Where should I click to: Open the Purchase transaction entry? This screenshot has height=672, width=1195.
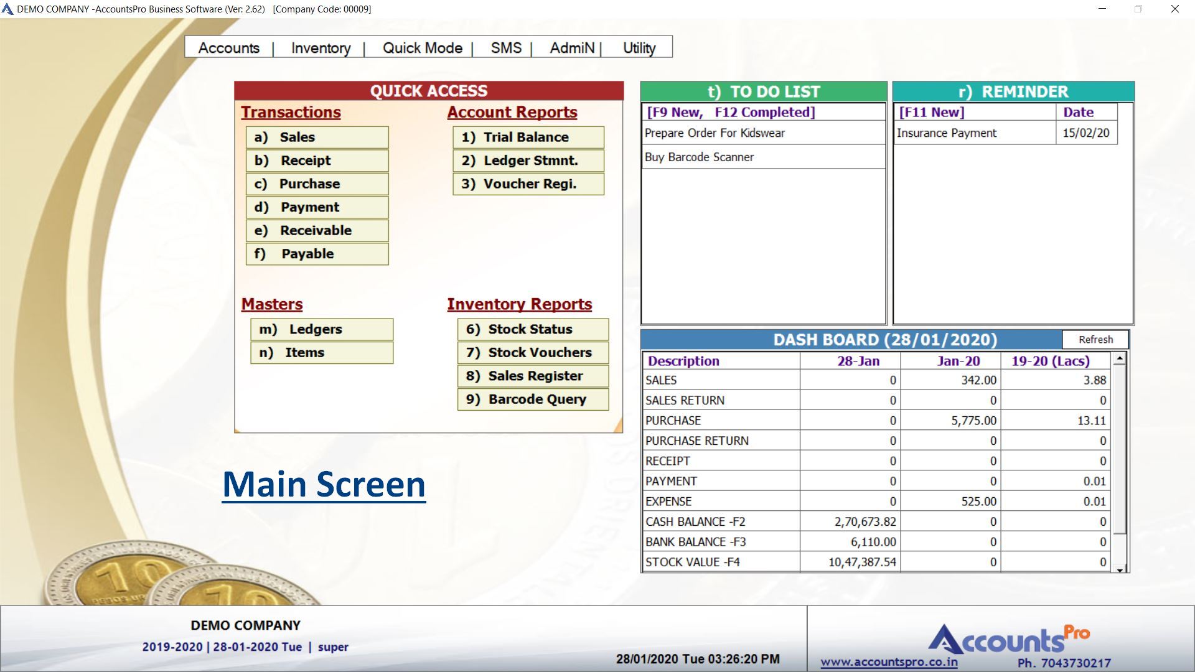pos(317,184)
